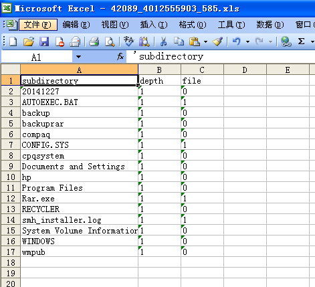Save the workbook using the floppy disk icon
315x287 pixels.
click(44, 41)
